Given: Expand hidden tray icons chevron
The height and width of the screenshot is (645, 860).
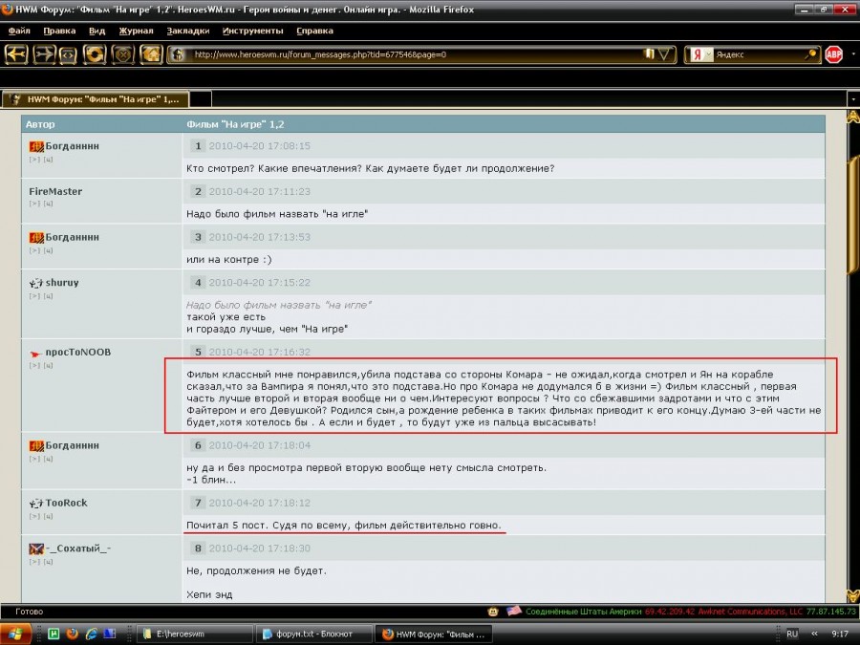Looking at the screenshot, I should pos(814,634).
